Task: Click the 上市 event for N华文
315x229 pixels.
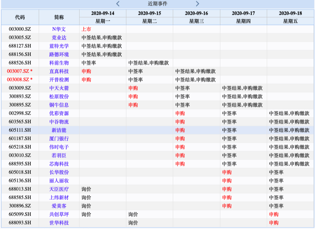Action: coord(86,29)
